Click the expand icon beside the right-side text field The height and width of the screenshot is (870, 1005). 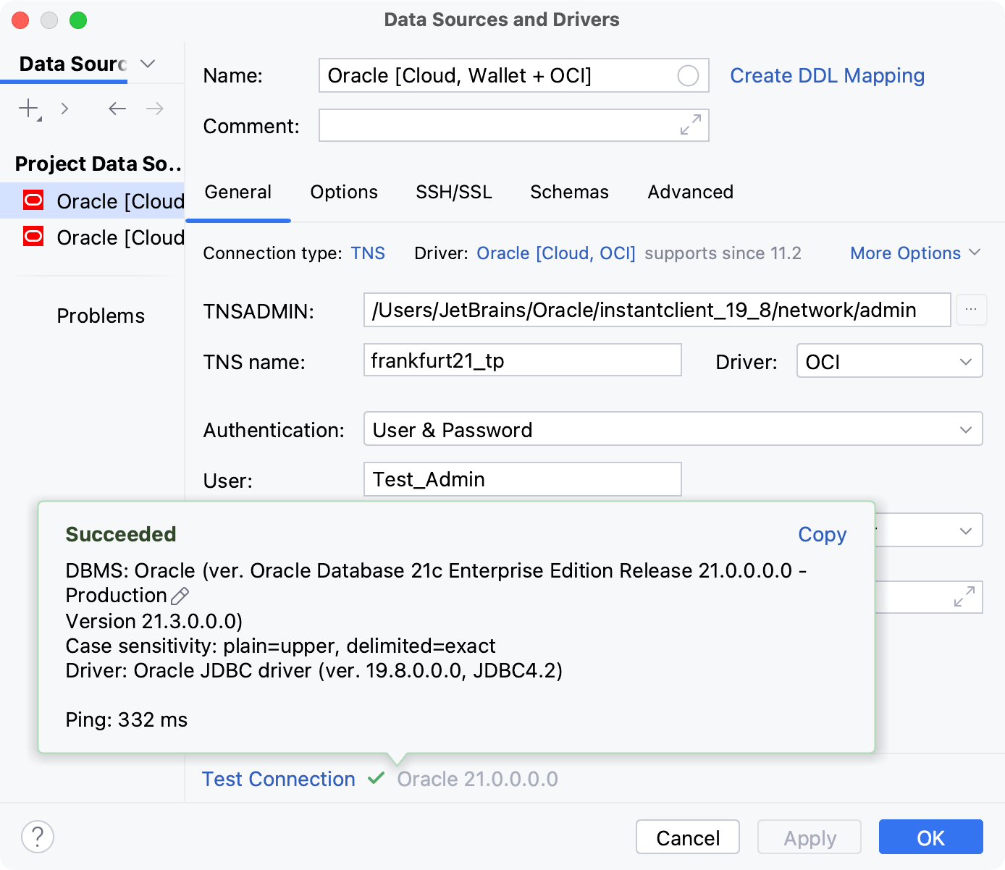tap(963, 597)
